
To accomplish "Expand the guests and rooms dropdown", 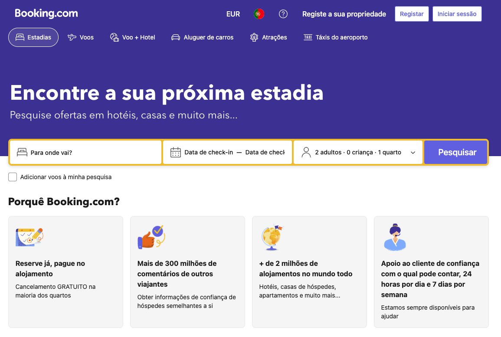I will click(413, 153).
